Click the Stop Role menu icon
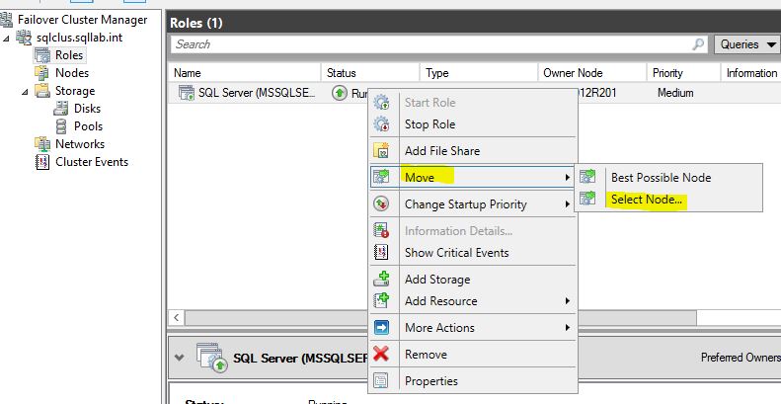Screen dimensions: 781x404 pos(381,124)
